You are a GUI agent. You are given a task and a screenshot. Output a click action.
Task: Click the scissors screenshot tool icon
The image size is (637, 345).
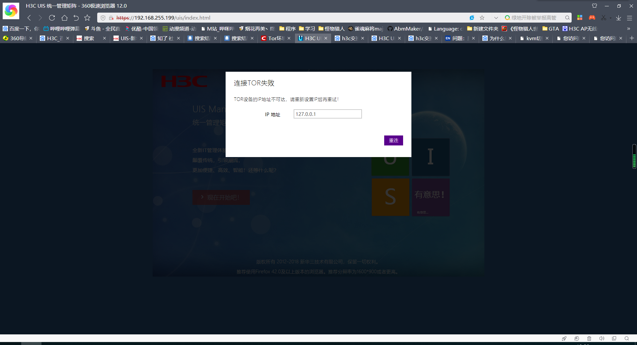point(603,18)
